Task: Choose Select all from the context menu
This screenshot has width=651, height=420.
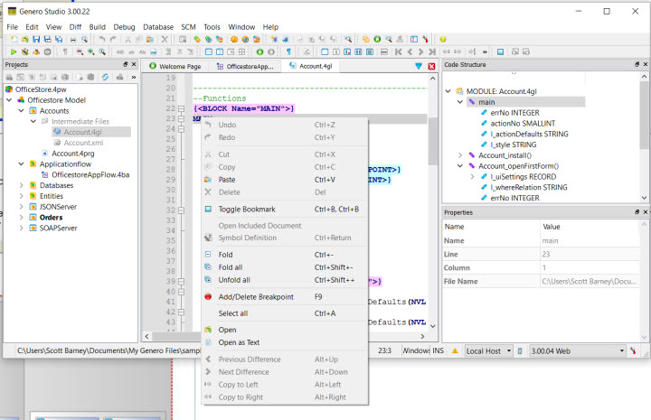Action: (x=233, y=313)
